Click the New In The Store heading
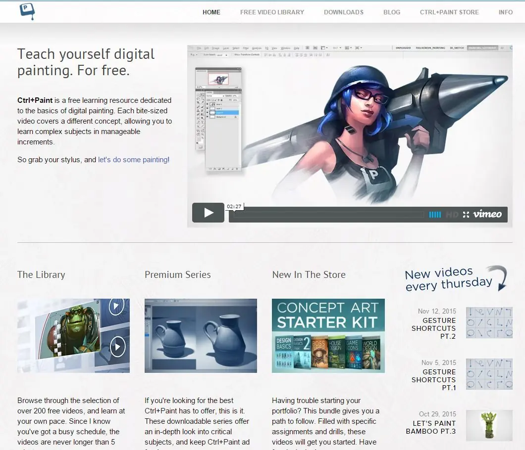The height and width of the screenshot is (450, 525). [309, 275]
